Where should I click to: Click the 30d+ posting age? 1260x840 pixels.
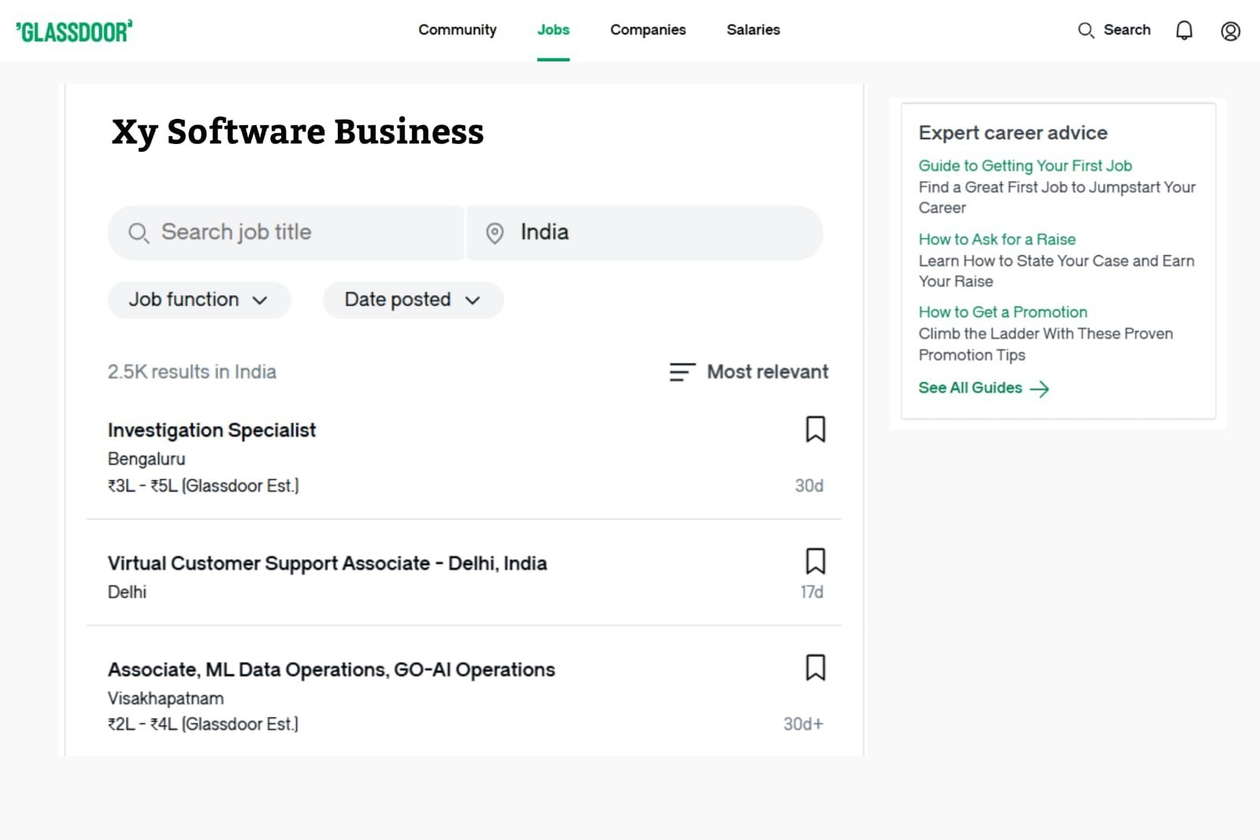point(803,723)
